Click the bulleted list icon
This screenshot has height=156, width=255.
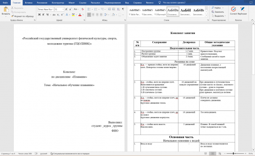point(89,9)
